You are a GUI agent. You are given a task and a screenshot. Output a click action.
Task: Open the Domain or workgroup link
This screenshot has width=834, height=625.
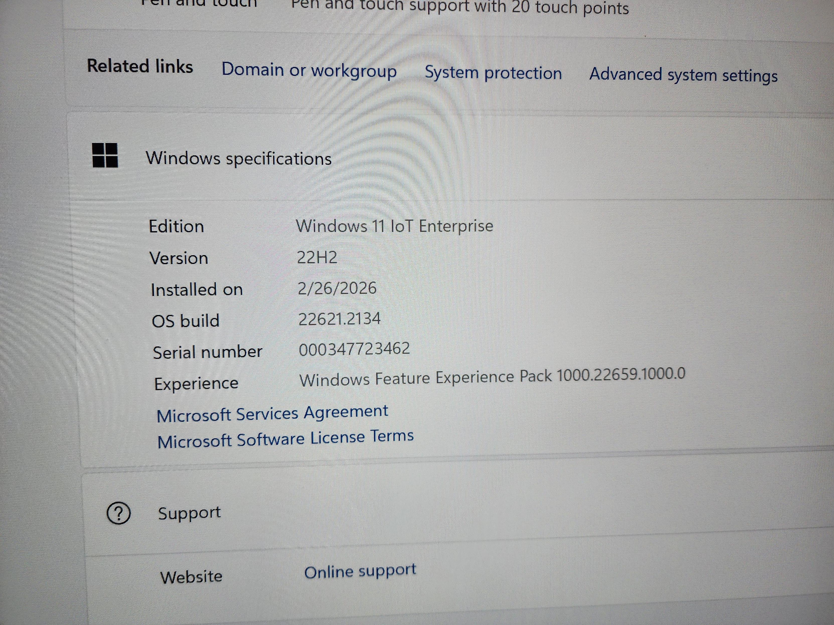[309, 70]
